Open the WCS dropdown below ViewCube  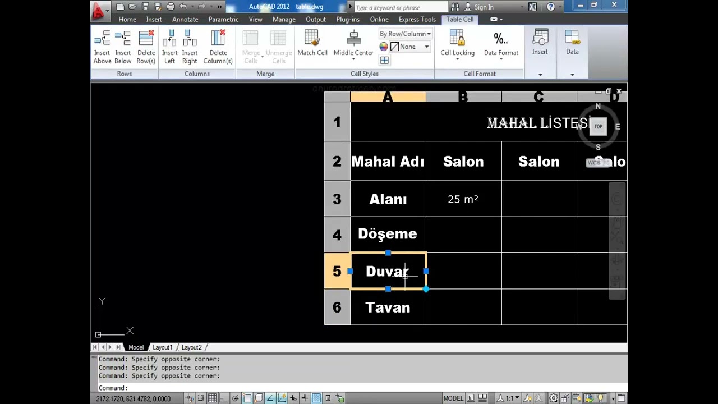point(598,163)
